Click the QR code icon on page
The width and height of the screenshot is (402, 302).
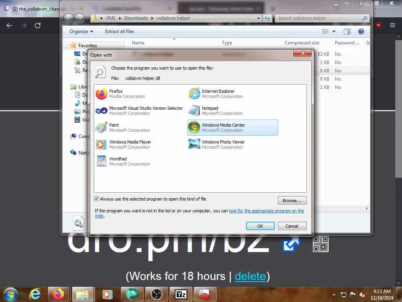point(320,244)
